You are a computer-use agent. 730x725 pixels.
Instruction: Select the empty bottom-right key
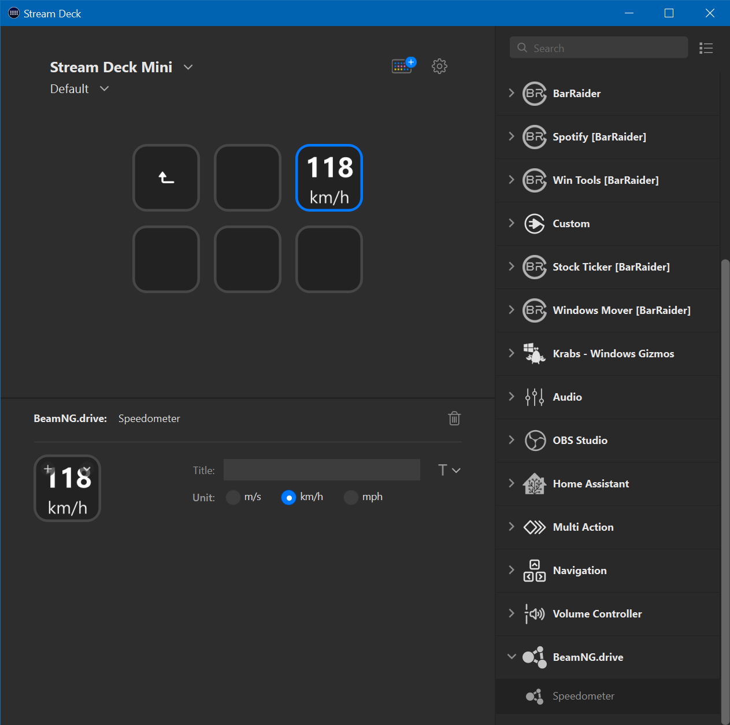point(329,259)
